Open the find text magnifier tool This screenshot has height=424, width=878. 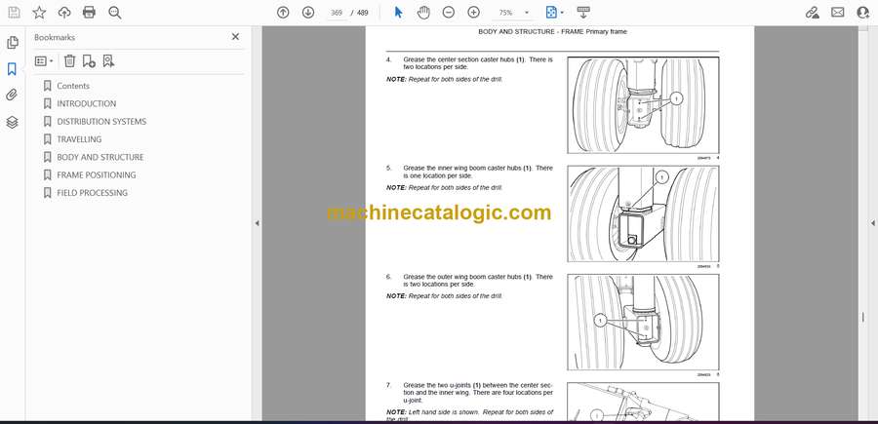(x=115, y=13)
